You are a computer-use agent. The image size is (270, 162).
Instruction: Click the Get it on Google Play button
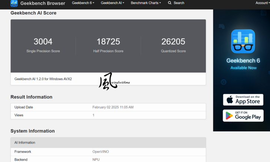[243, 116]
